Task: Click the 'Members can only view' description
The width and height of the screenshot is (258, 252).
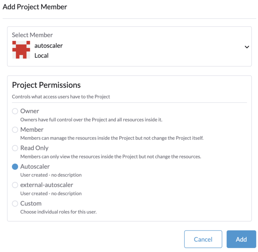Action: (x=111, y=157)
